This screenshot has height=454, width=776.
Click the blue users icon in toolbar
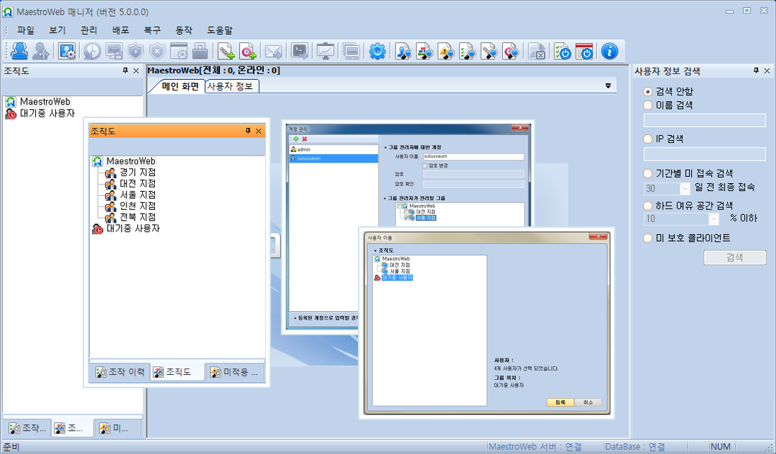click(19, 51)
